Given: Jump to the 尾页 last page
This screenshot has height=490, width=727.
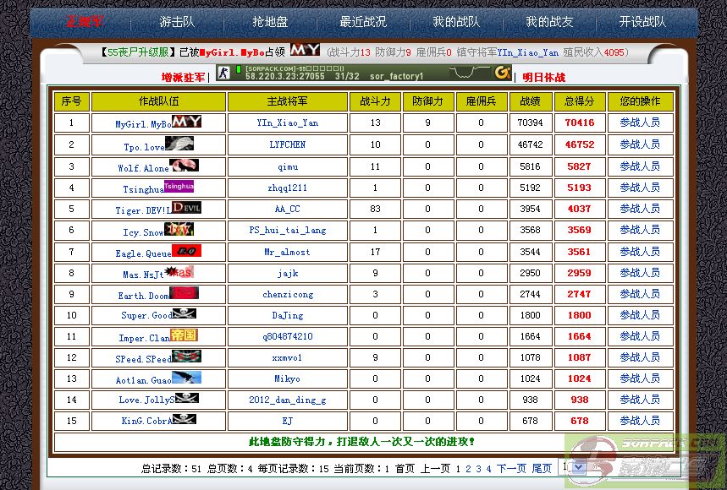Looking at the screenshot, I should [542, 469].
